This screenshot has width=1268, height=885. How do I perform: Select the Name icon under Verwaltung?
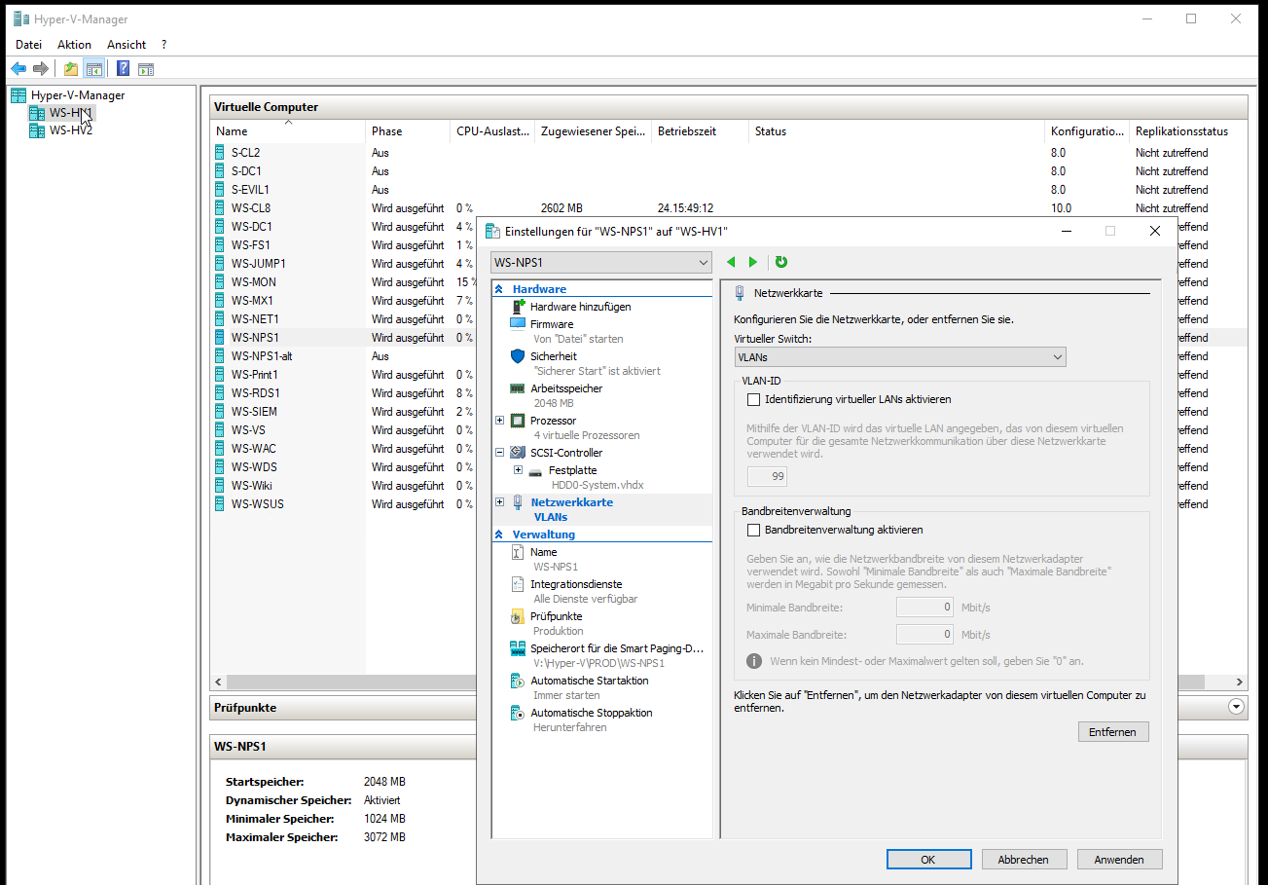(518, 552)
